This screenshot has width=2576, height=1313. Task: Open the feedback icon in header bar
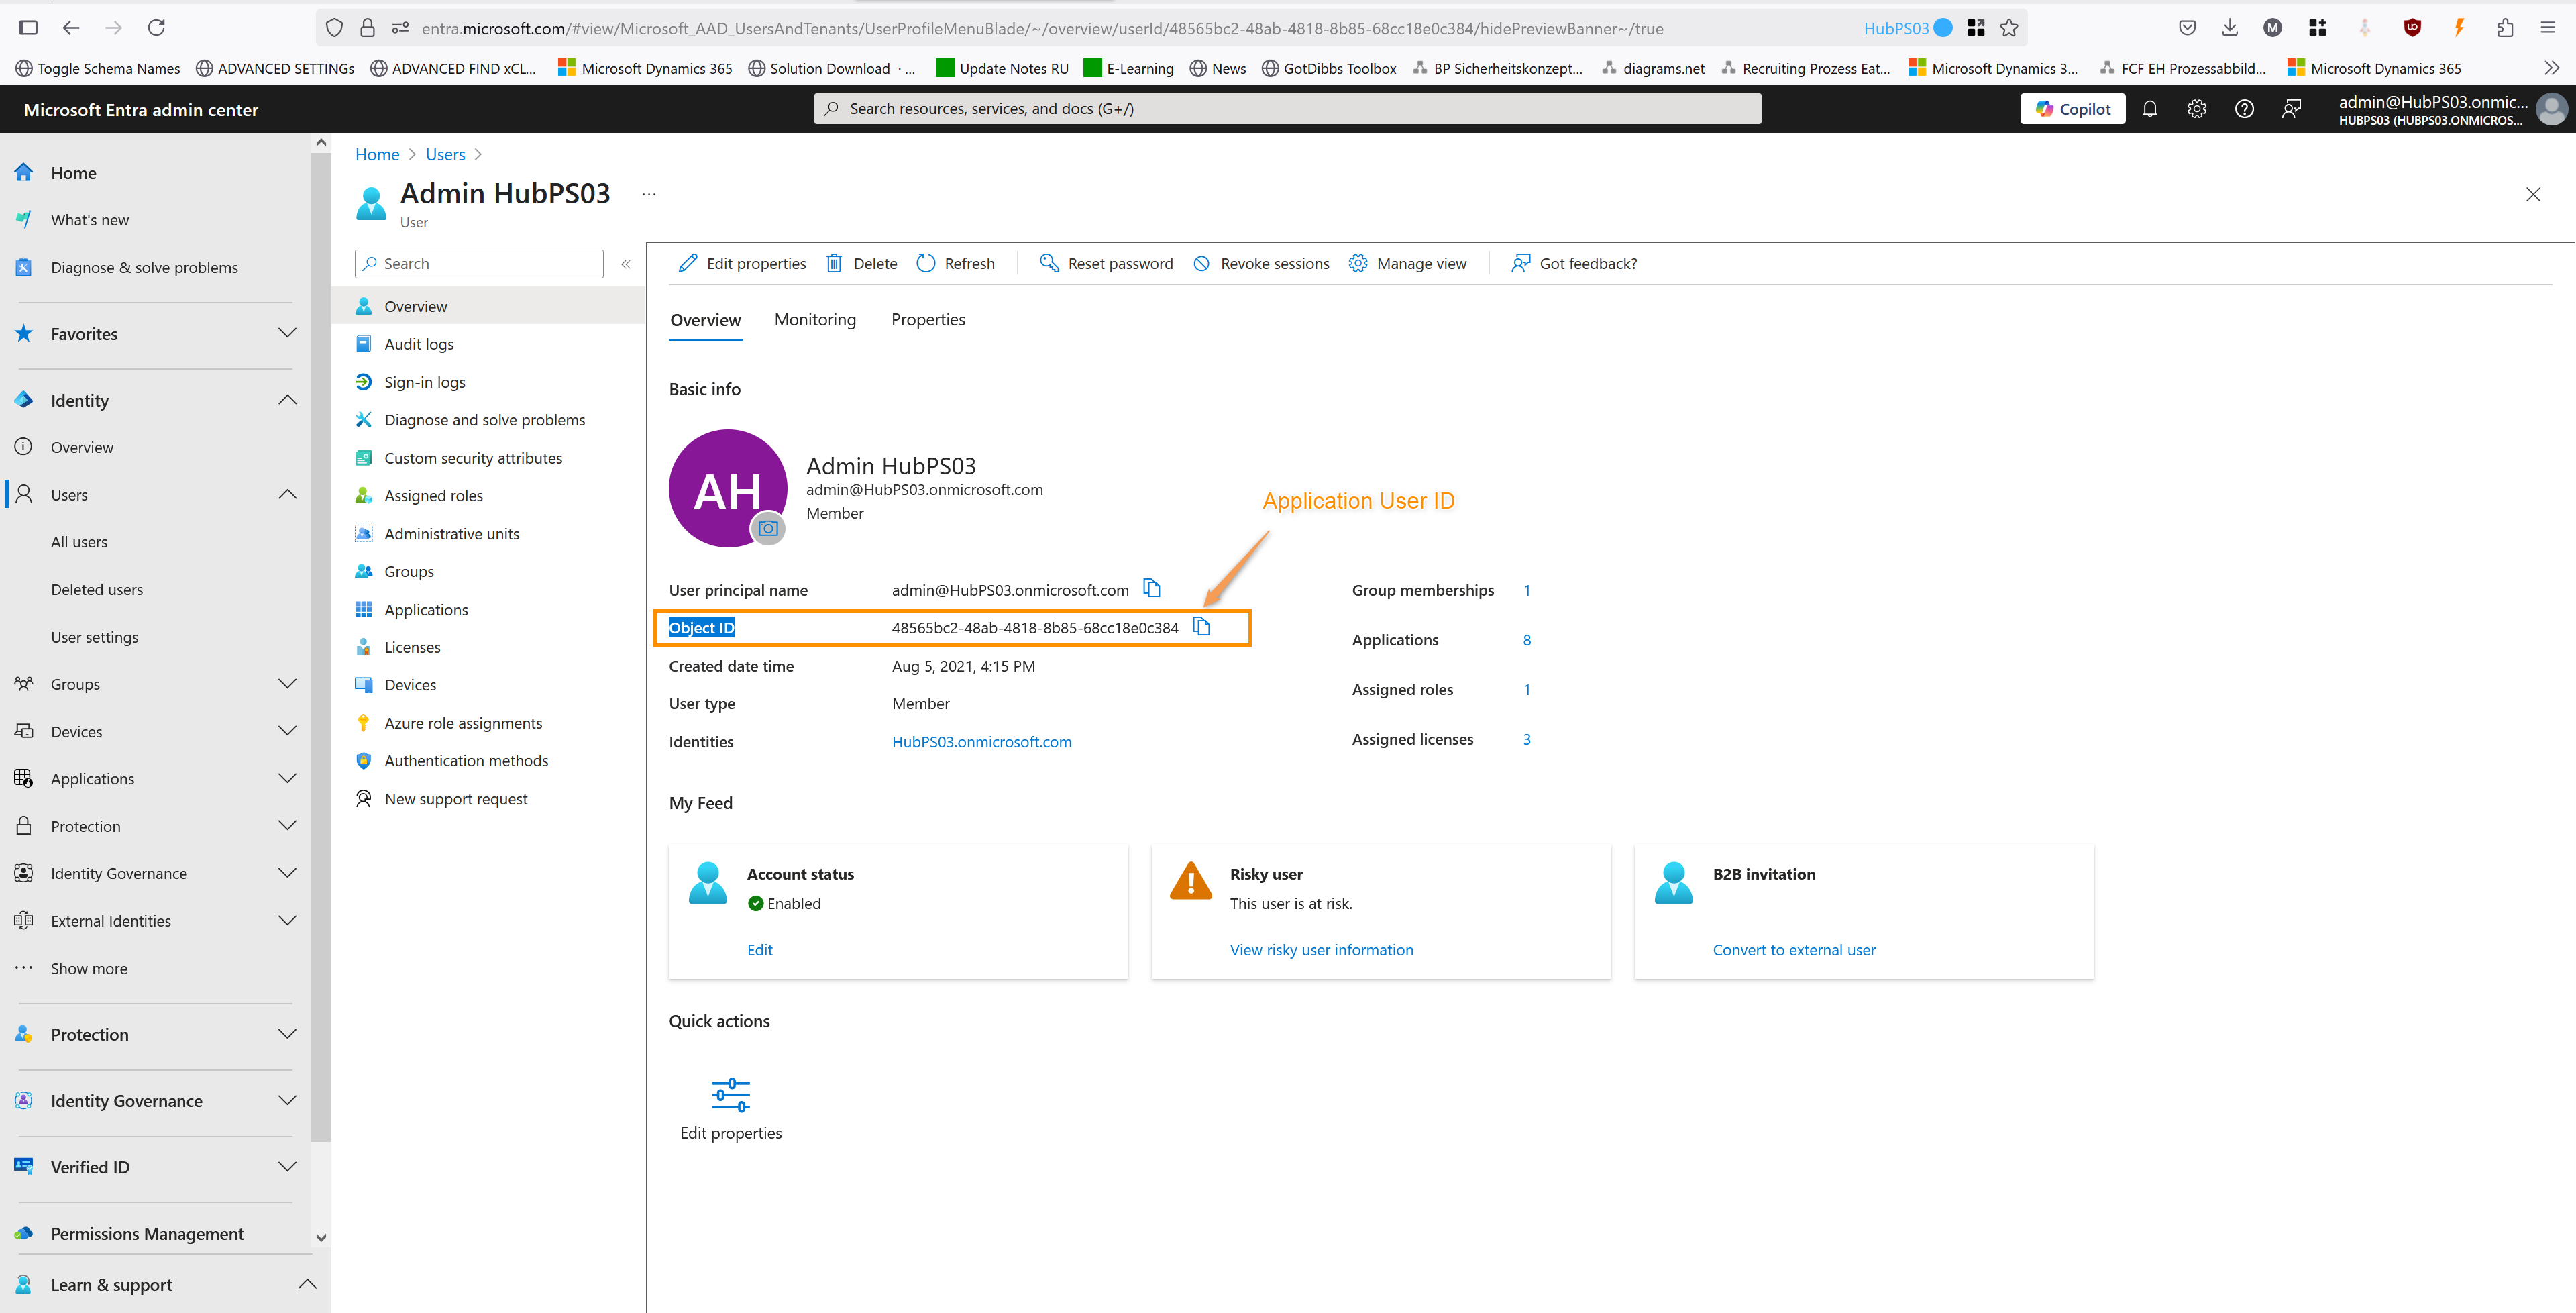2291,109
